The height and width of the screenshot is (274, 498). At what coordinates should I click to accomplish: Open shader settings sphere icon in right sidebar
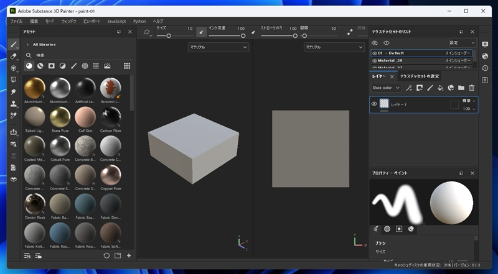(485, 56)
